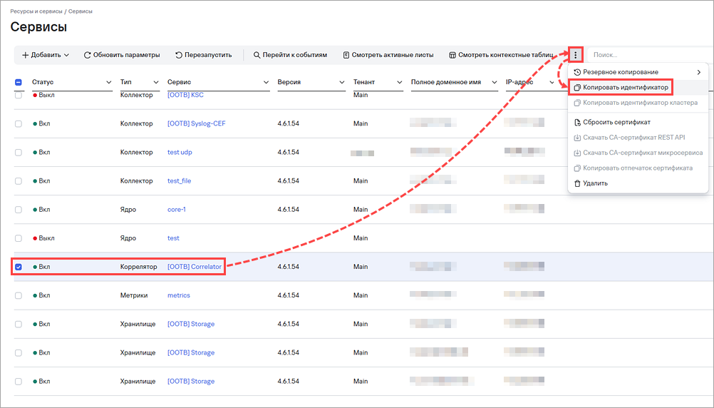Click the copy icon beside Копировать идентификатор кластера

point(577,103)
